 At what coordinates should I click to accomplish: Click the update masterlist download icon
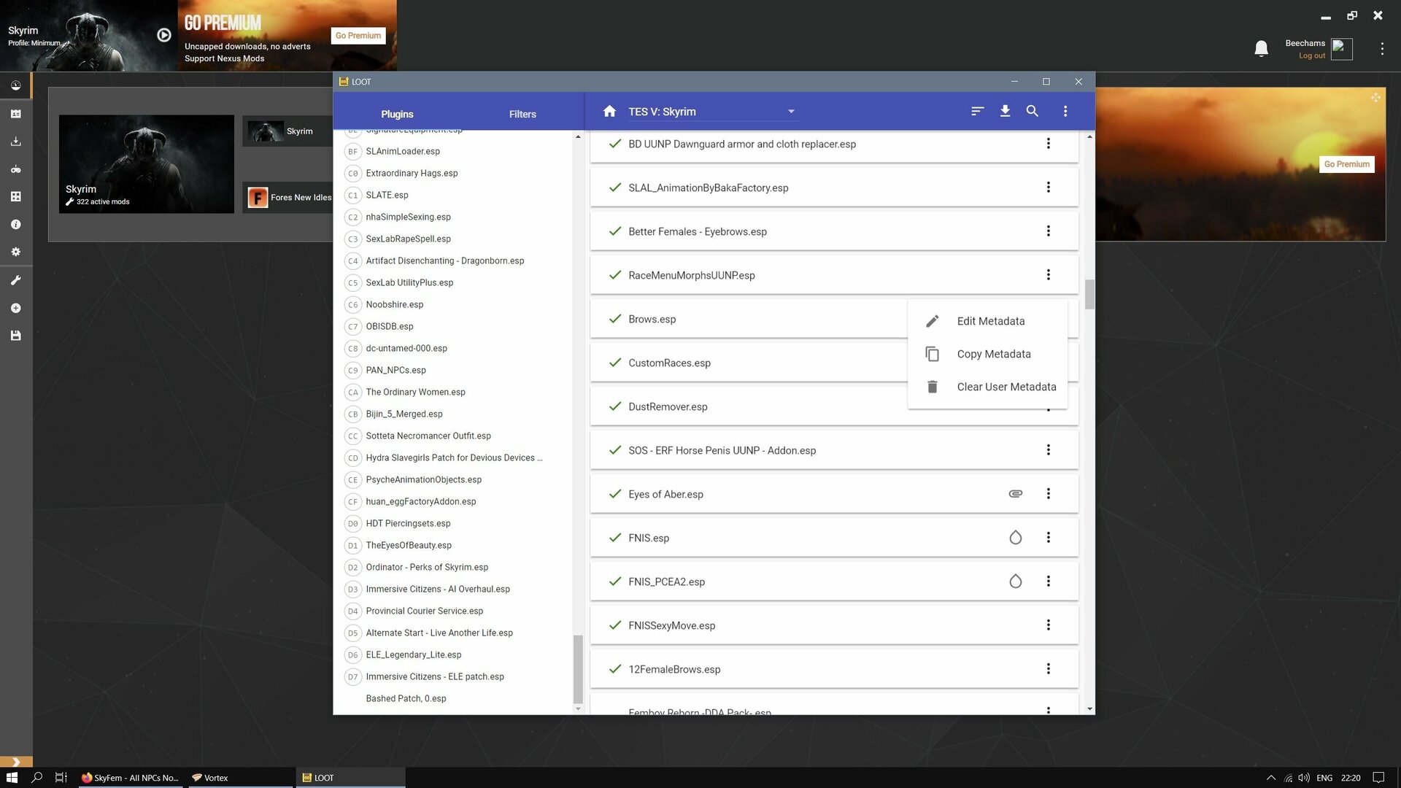coord(1005,112)
